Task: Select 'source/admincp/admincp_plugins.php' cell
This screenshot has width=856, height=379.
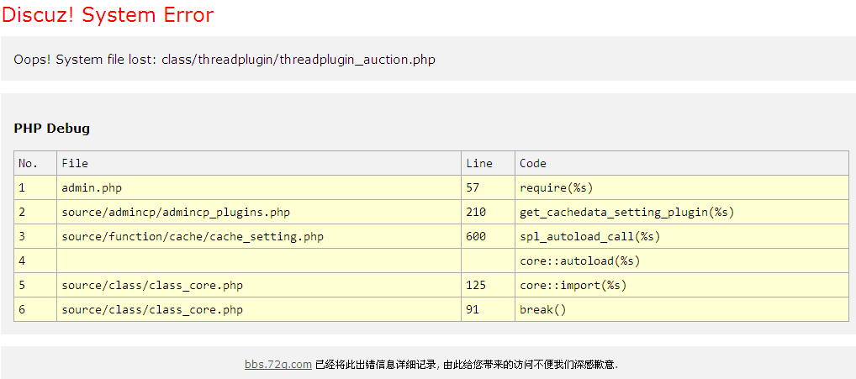Action: point(259,212)
